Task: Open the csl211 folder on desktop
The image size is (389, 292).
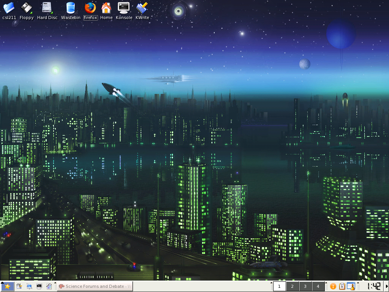Action: click(9, 8)
